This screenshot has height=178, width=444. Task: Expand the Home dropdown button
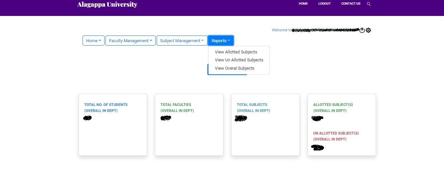(x=94, y=41)
